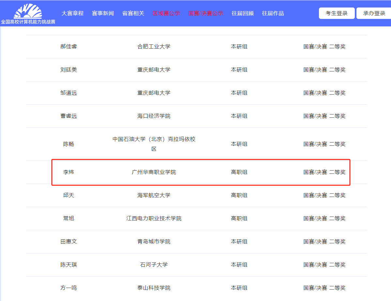Click the 高职组 group cell for 常旭
391x301 pixels.
(239, 218)
